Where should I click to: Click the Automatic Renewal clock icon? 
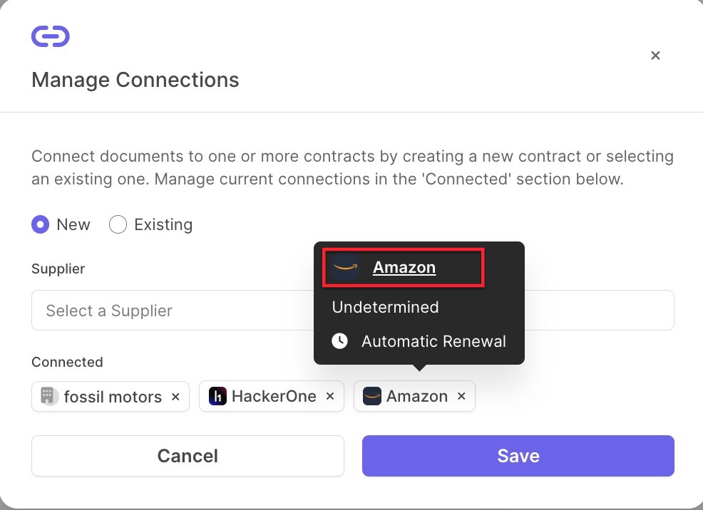[x=339, y=340]
